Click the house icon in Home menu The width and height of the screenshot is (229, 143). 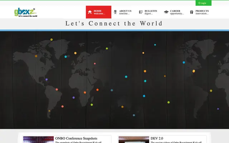[x=90, y=12]
